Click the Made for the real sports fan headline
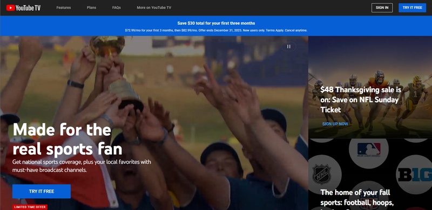 point(67,139)
